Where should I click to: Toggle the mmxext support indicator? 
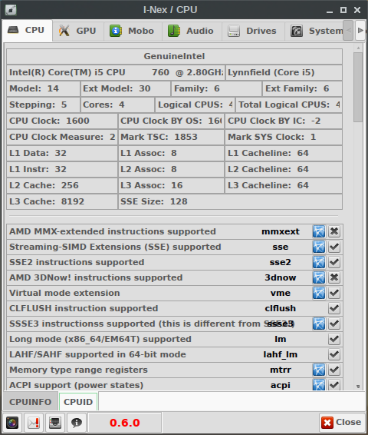(x=334, y=231)
